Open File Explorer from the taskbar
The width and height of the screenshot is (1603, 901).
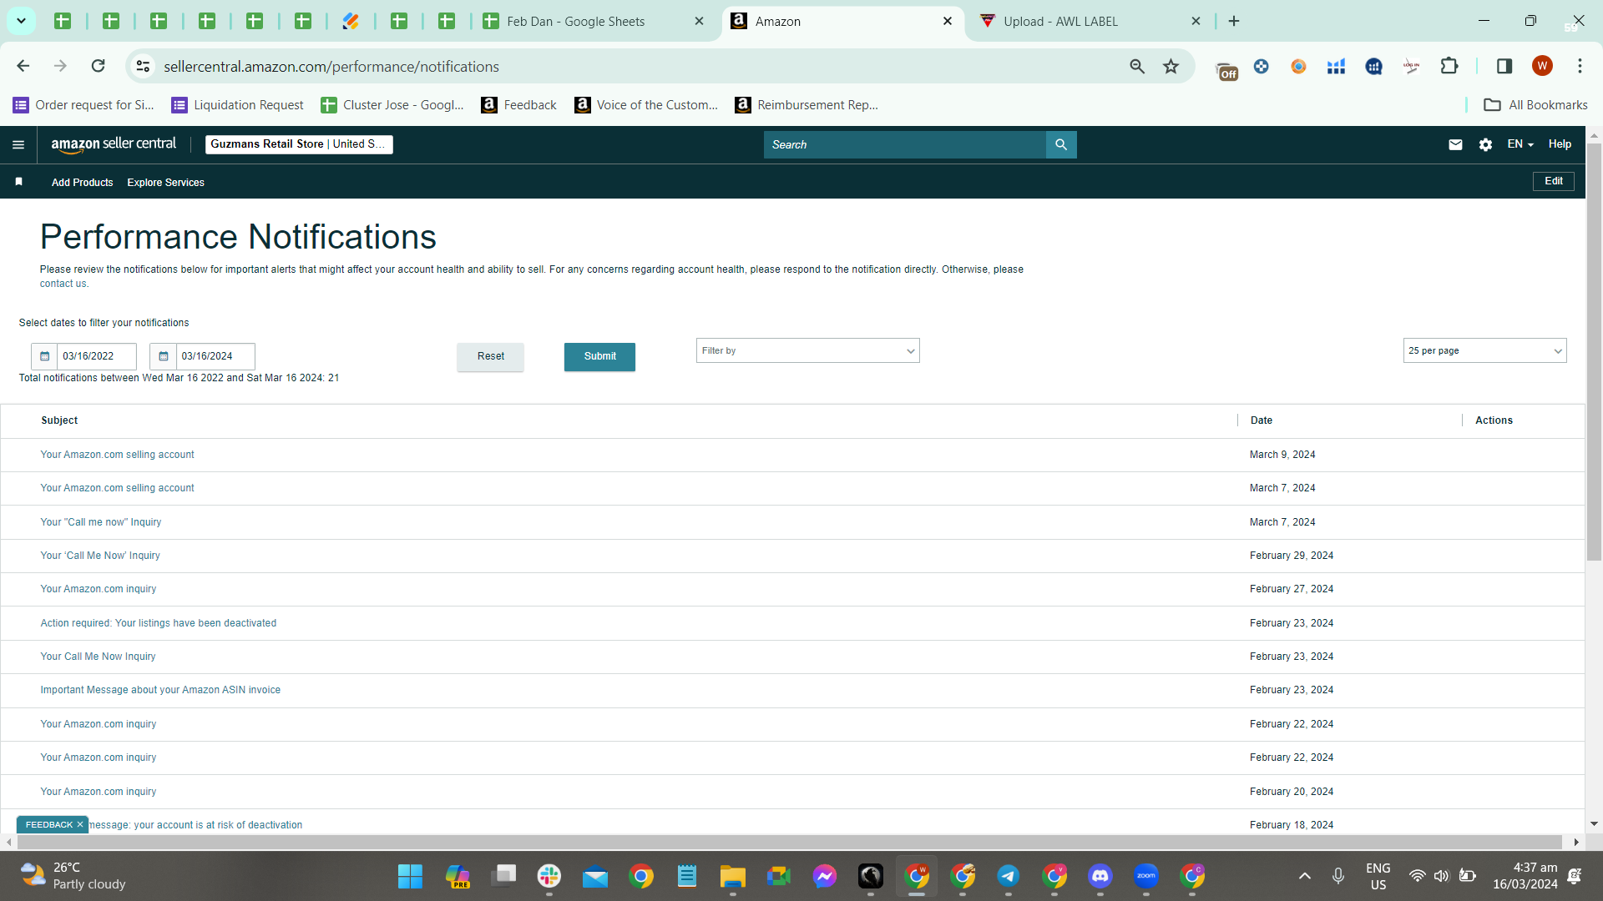[x=733, y=876]
